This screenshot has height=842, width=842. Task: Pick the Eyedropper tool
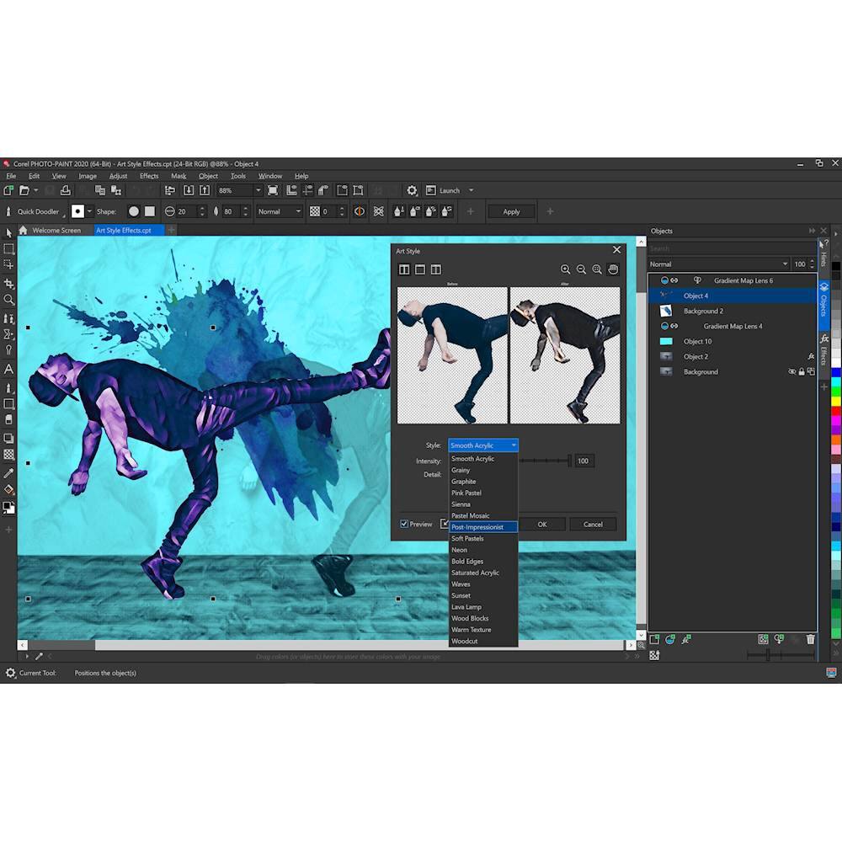(9, 473)
